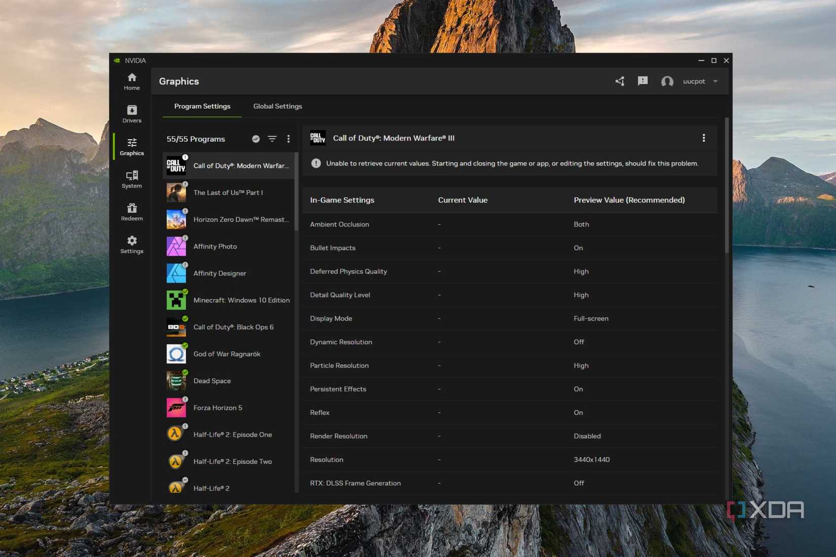Open the app Settings from the sidebar
This screenshot has height=557, width=836.
click(x=131, y=244)
